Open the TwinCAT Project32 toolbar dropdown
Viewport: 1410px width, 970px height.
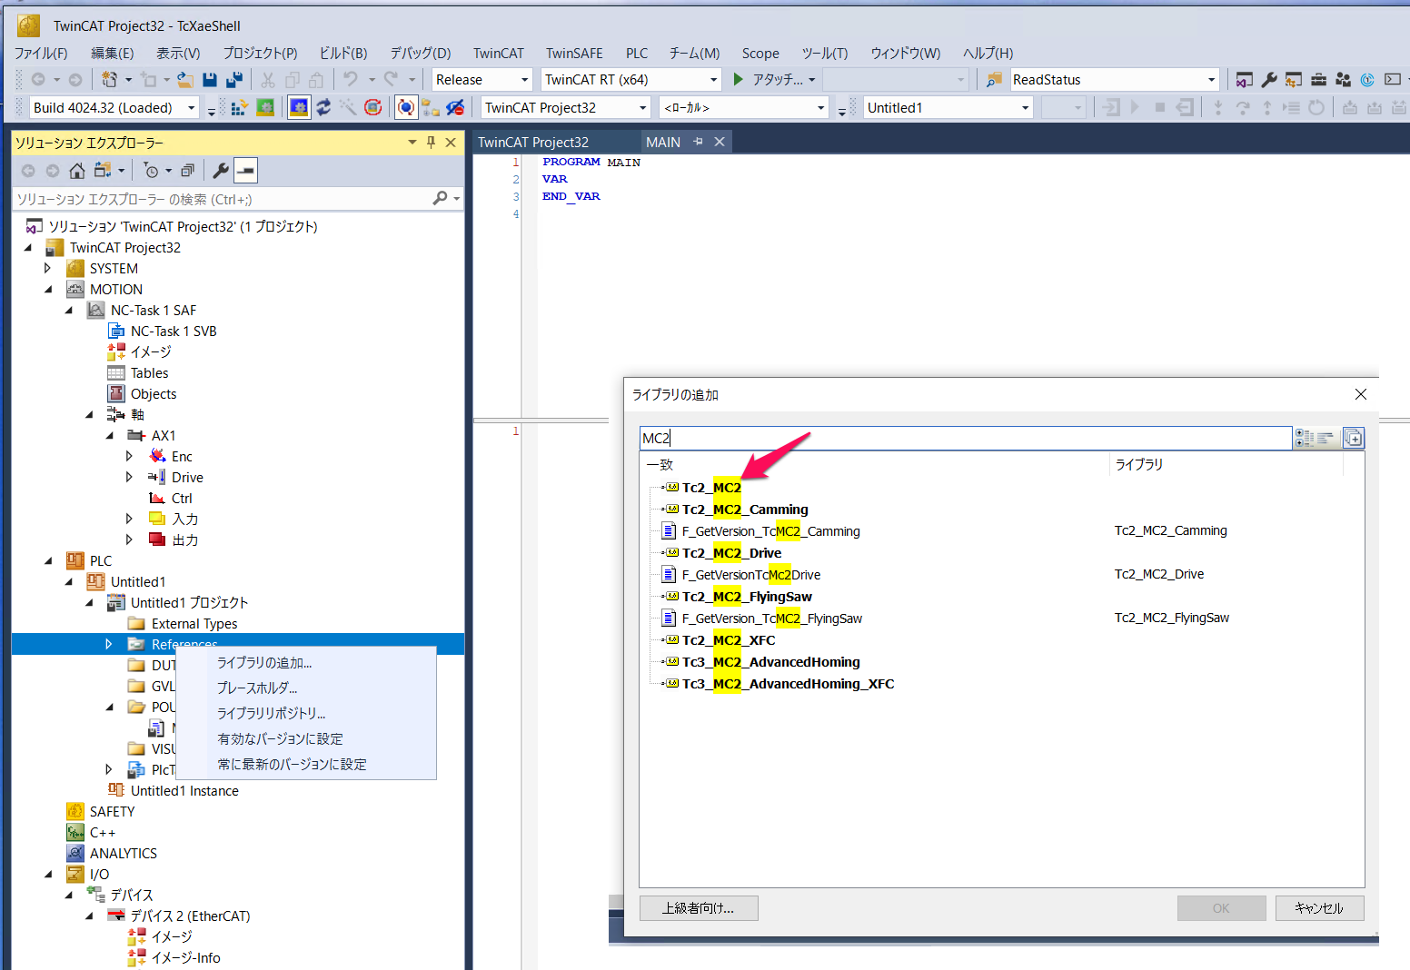642,108
